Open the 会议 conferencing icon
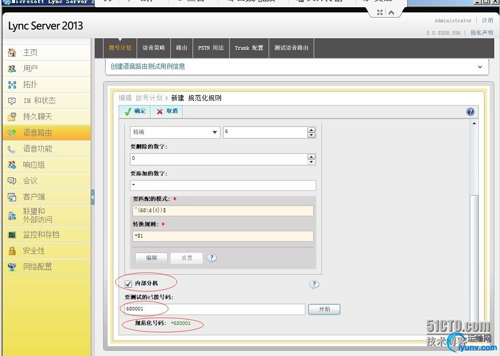The width and height of the screenshot is (500, 356). pyautogui.click(x=12, y=181)
